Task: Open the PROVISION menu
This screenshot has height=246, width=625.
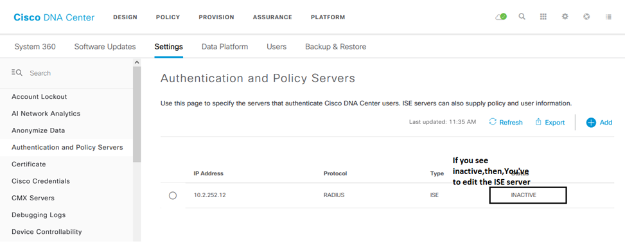Action: point(216,17)
